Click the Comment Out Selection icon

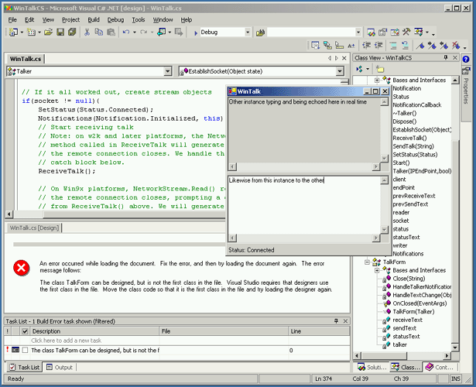coord(393,46)
